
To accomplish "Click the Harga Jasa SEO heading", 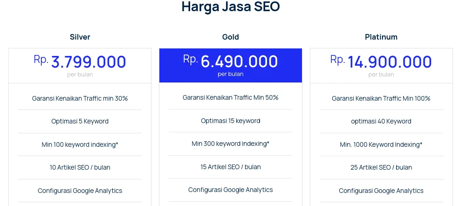I will [x=230, y=7].
